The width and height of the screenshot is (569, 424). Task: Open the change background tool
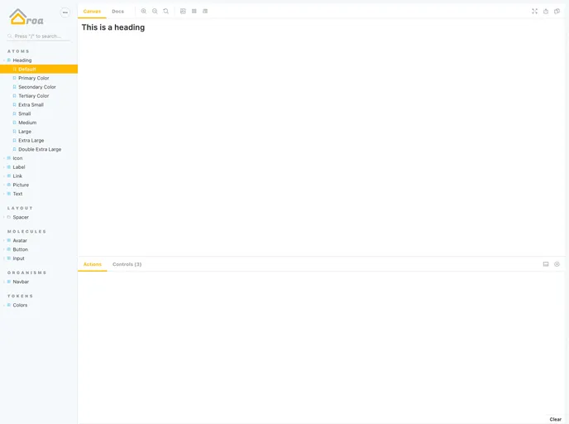pyautogui.click(x=183, y=12)
